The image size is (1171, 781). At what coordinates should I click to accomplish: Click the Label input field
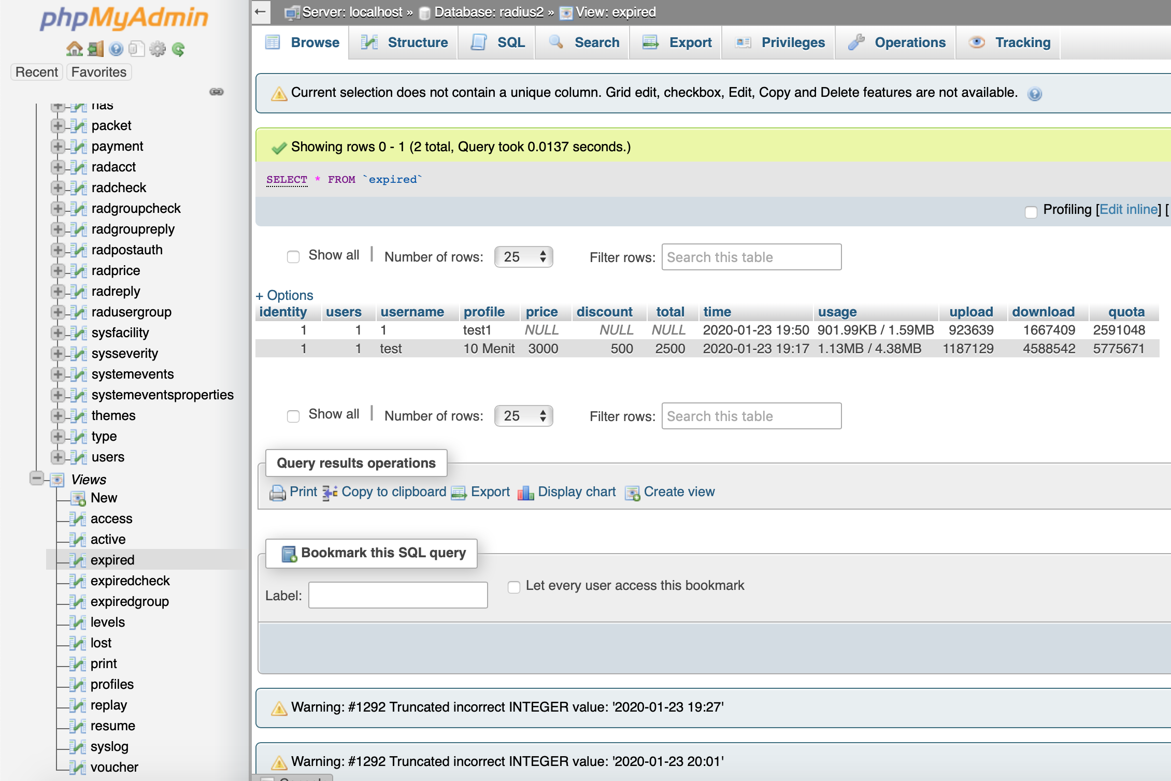(x=397, y=595)
